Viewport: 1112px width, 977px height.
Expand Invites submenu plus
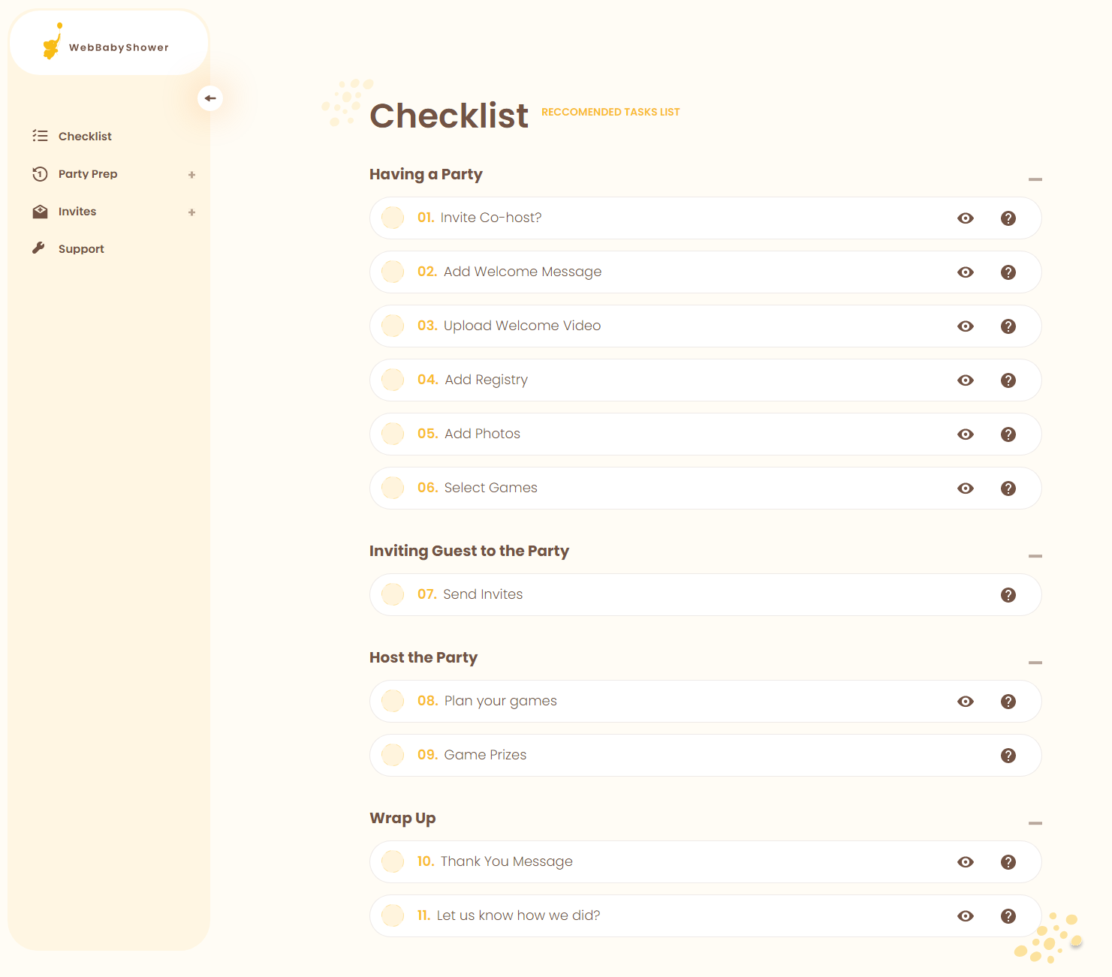pos(191,212)
